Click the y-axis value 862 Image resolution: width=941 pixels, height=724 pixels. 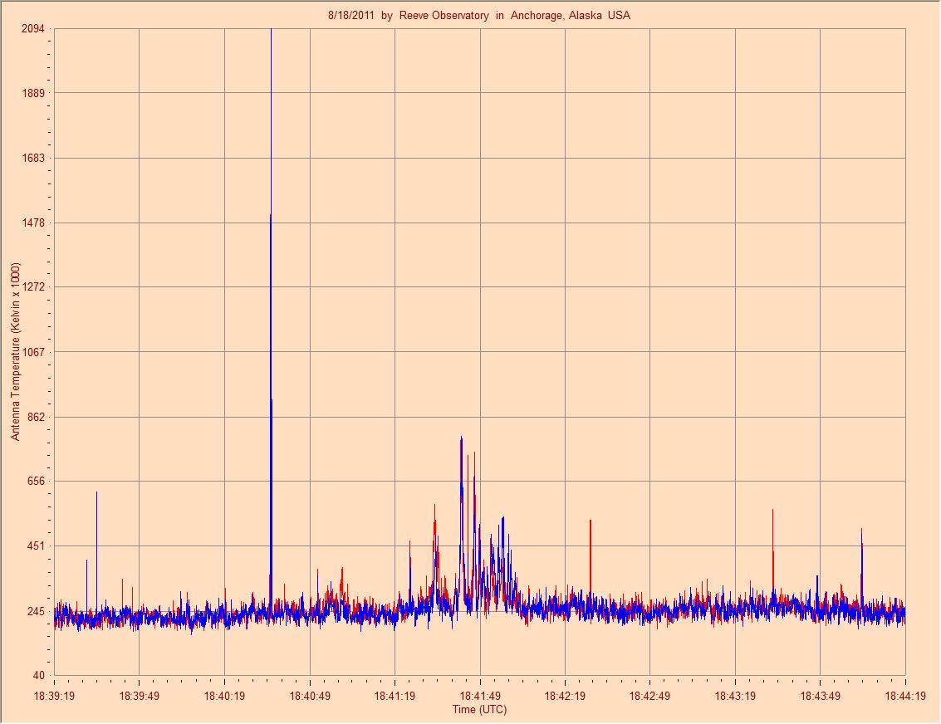(37, 417)
